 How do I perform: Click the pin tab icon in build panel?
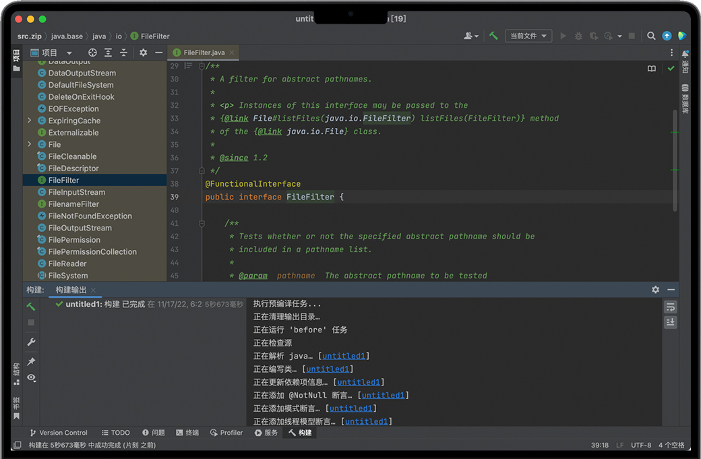pos(31,361)
